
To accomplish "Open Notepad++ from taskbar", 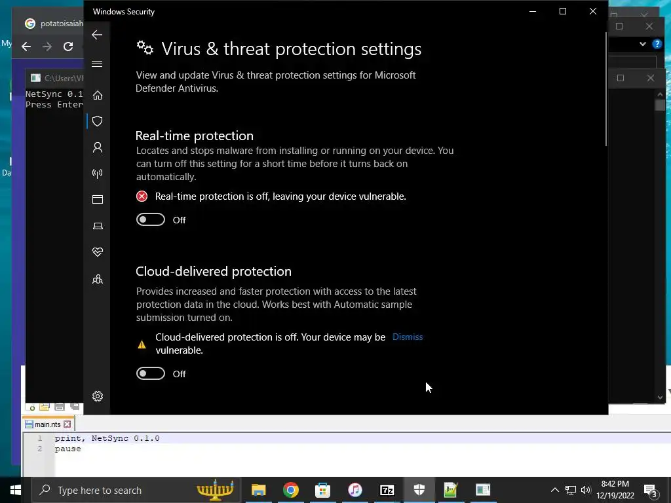I will point(451,490).
